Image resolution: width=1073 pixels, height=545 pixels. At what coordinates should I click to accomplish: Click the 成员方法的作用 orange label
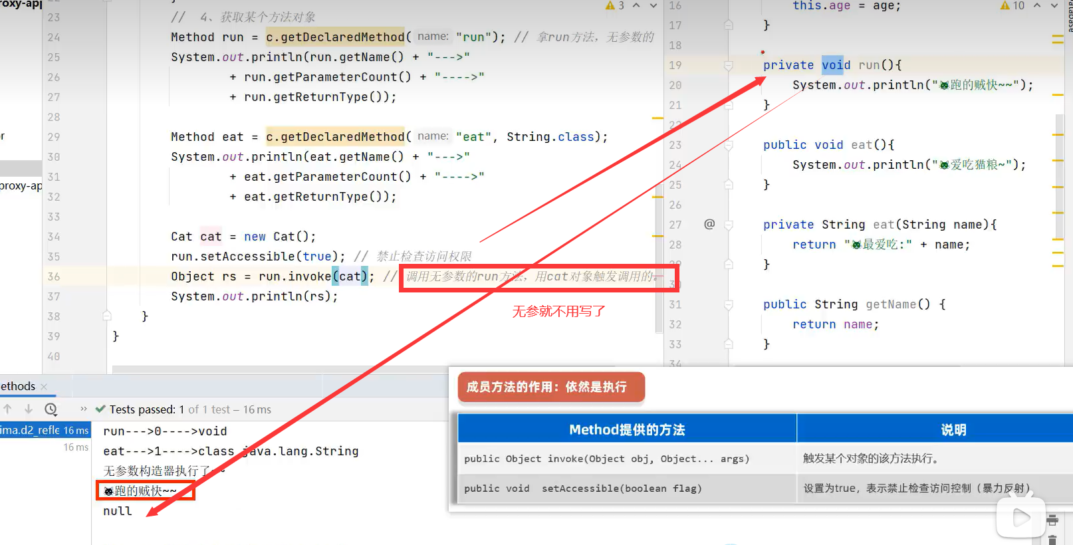(551, 387)
